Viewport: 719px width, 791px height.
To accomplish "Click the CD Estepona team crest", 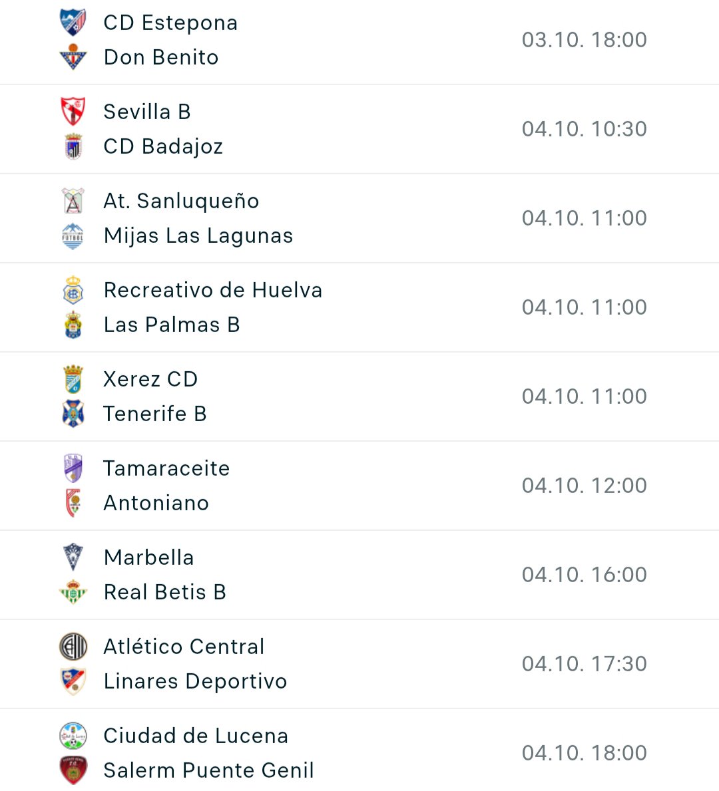I will [x=73, y=22].
